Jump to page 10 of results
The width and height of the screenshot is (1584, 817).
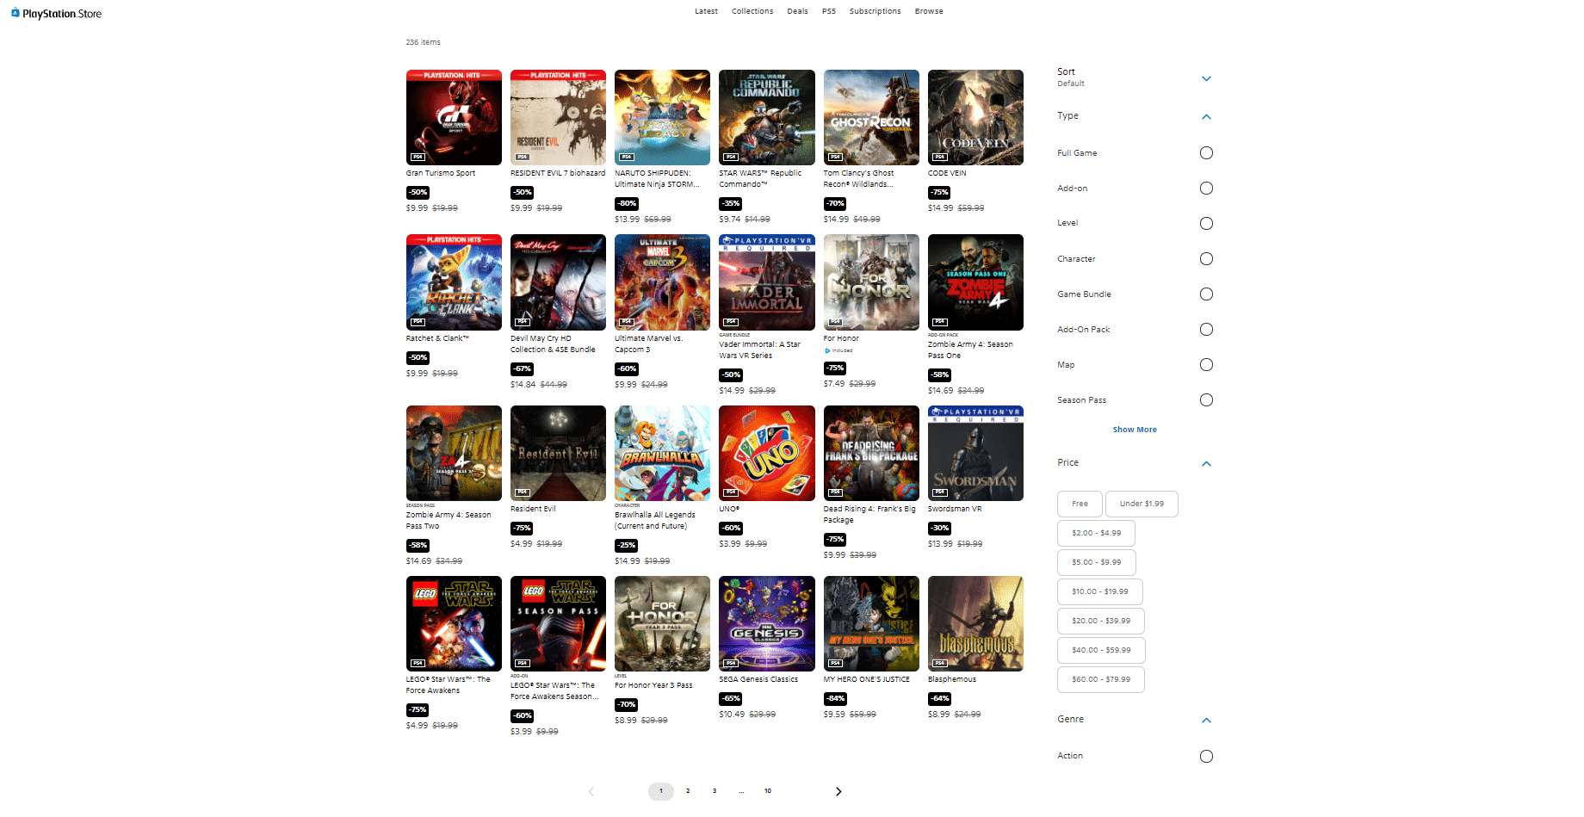pyautogui.click(x=768, y=791)
